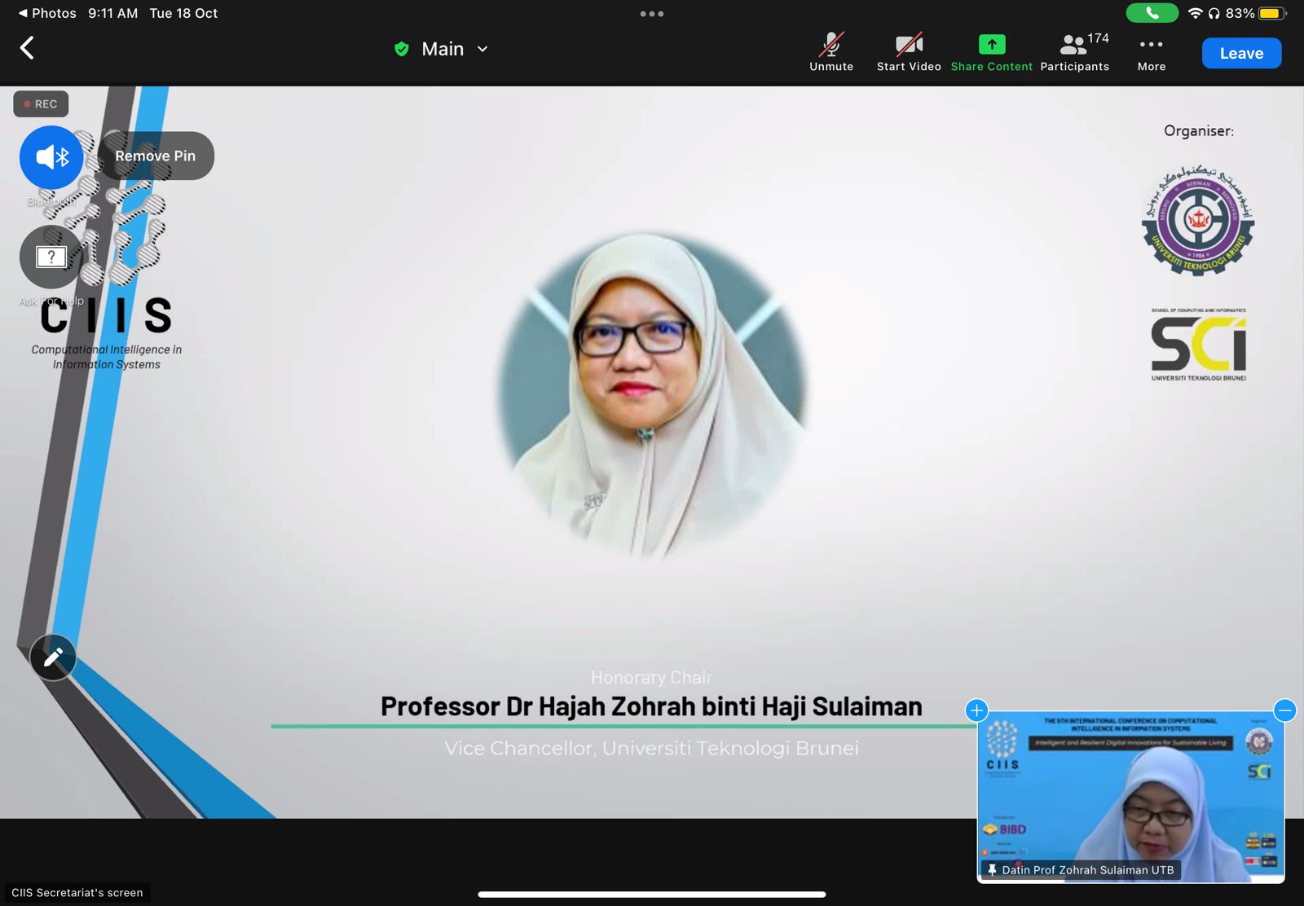The width and height of the screenshot is (1304, 906).
Task: Open Share Content option
Action: (x=991, y=52)
